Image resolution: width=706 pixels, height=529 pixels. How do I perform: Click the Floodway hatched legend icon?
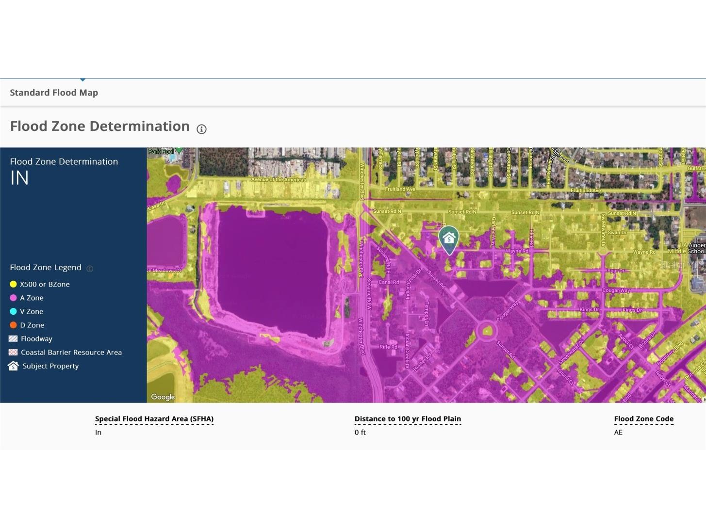13,339
